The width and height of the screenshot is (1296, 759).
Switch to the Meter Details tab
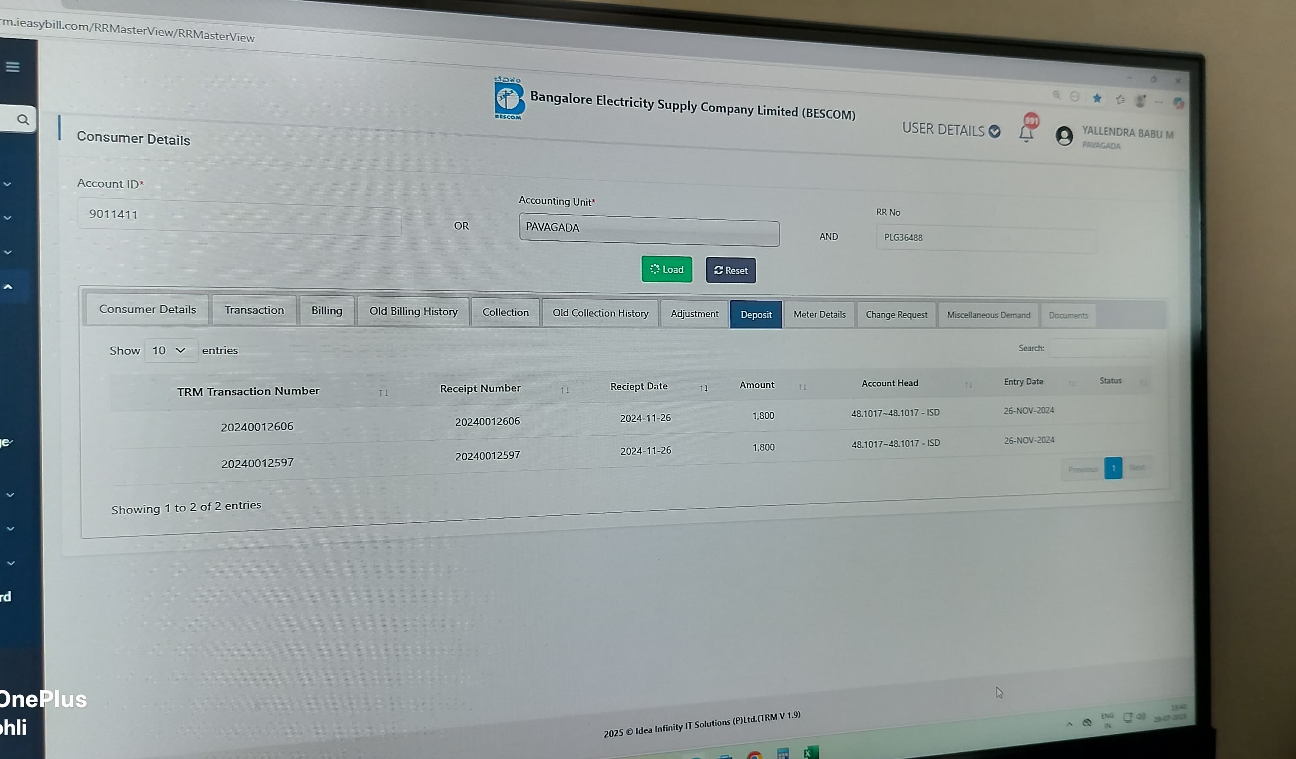[x=819, y=314]
